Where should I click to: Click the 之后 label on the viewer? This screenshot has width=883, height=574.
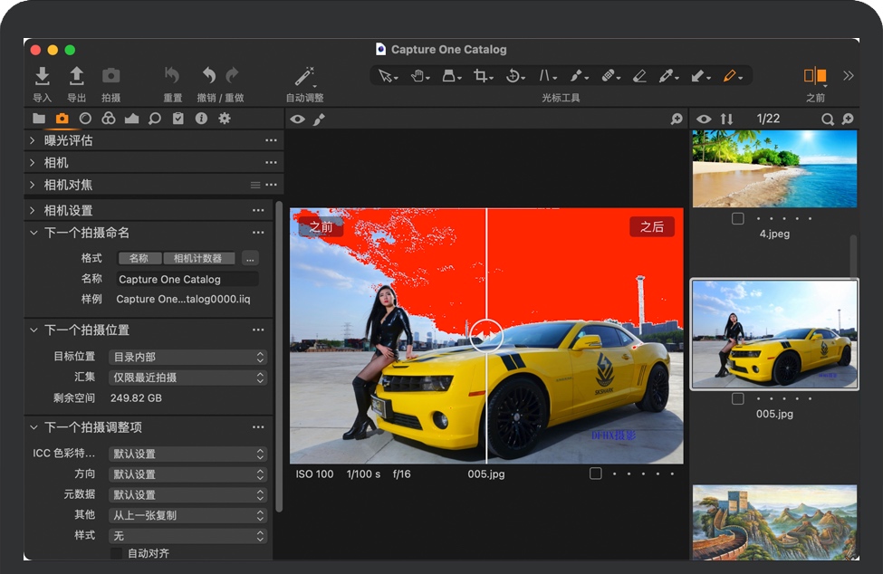[652, 227]
